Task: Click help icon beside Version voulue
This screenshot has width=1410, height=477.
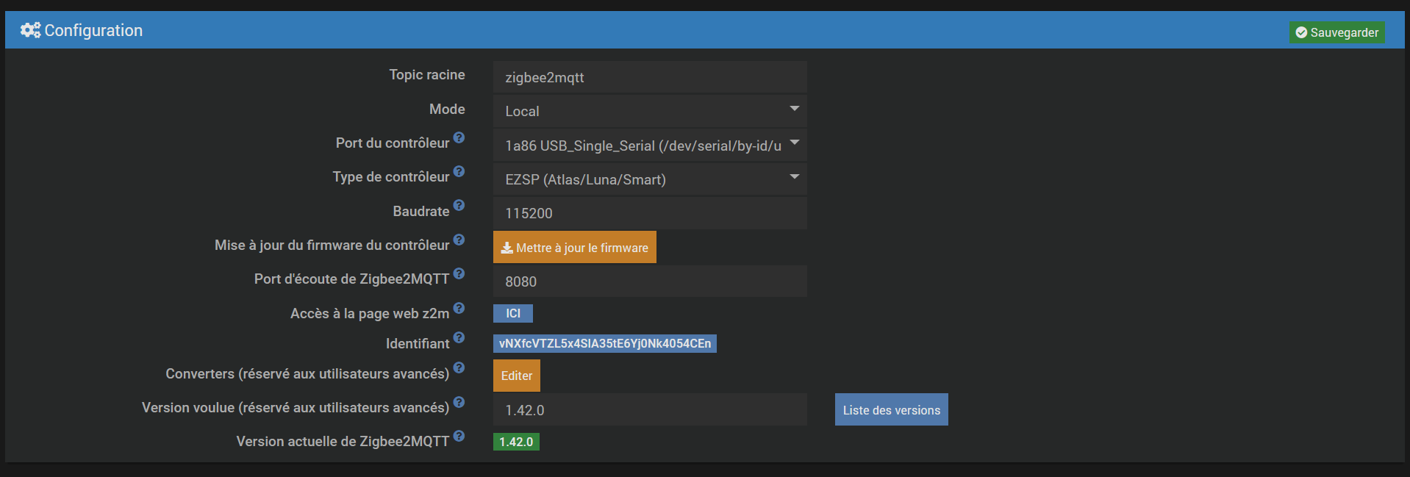Action: pyautogui.click(x=459, y=402)
